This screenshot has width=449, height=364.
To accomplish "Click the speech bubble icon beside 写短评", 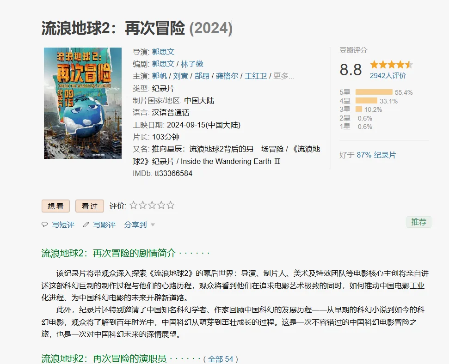I will click(x=45, y=224).
